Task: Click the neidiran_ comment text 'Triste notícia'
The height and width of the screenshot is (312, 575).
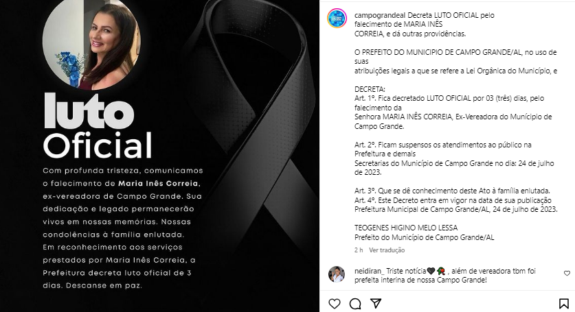Action: click(406, 271)
